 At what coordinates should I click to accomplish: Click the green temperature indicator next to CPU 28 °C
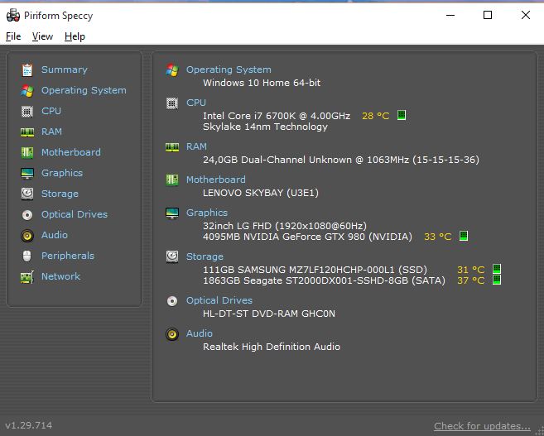(x=402, y=115)
